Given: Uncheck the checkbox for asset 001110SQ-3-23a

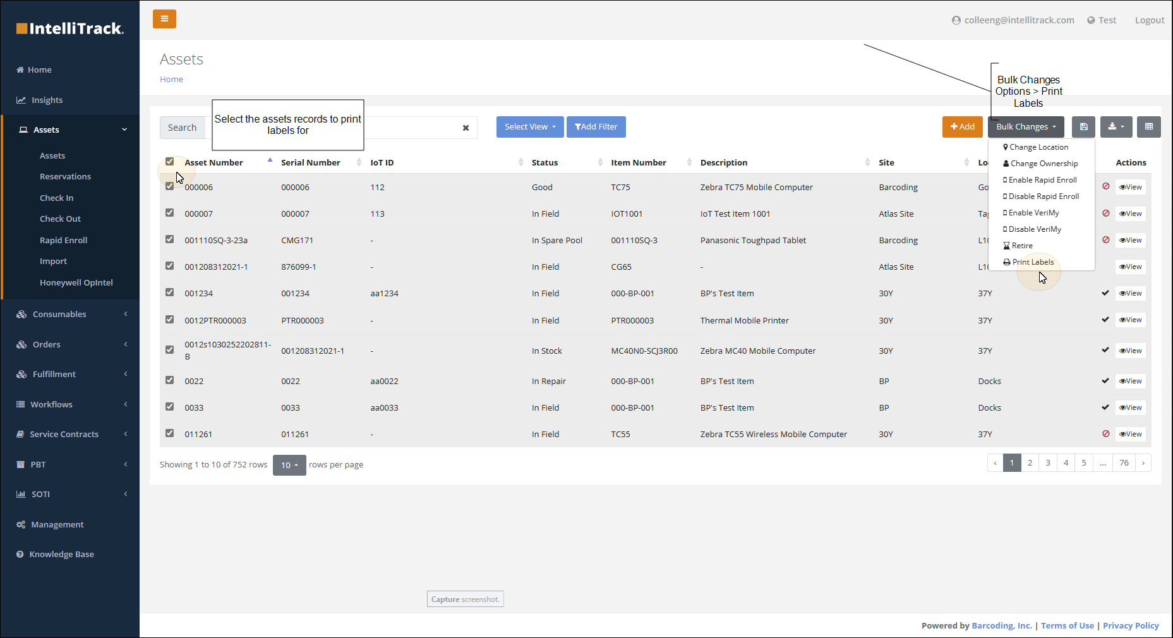Looking at the screenshot, I should (169, 239).
